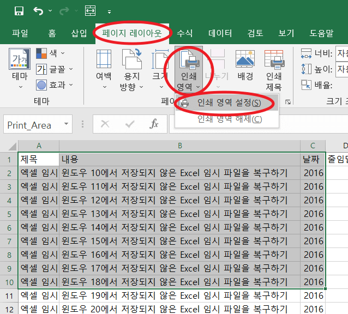
Task: Choose 인쇄 영역 설정(S) menu item
Action: (227, 102)
